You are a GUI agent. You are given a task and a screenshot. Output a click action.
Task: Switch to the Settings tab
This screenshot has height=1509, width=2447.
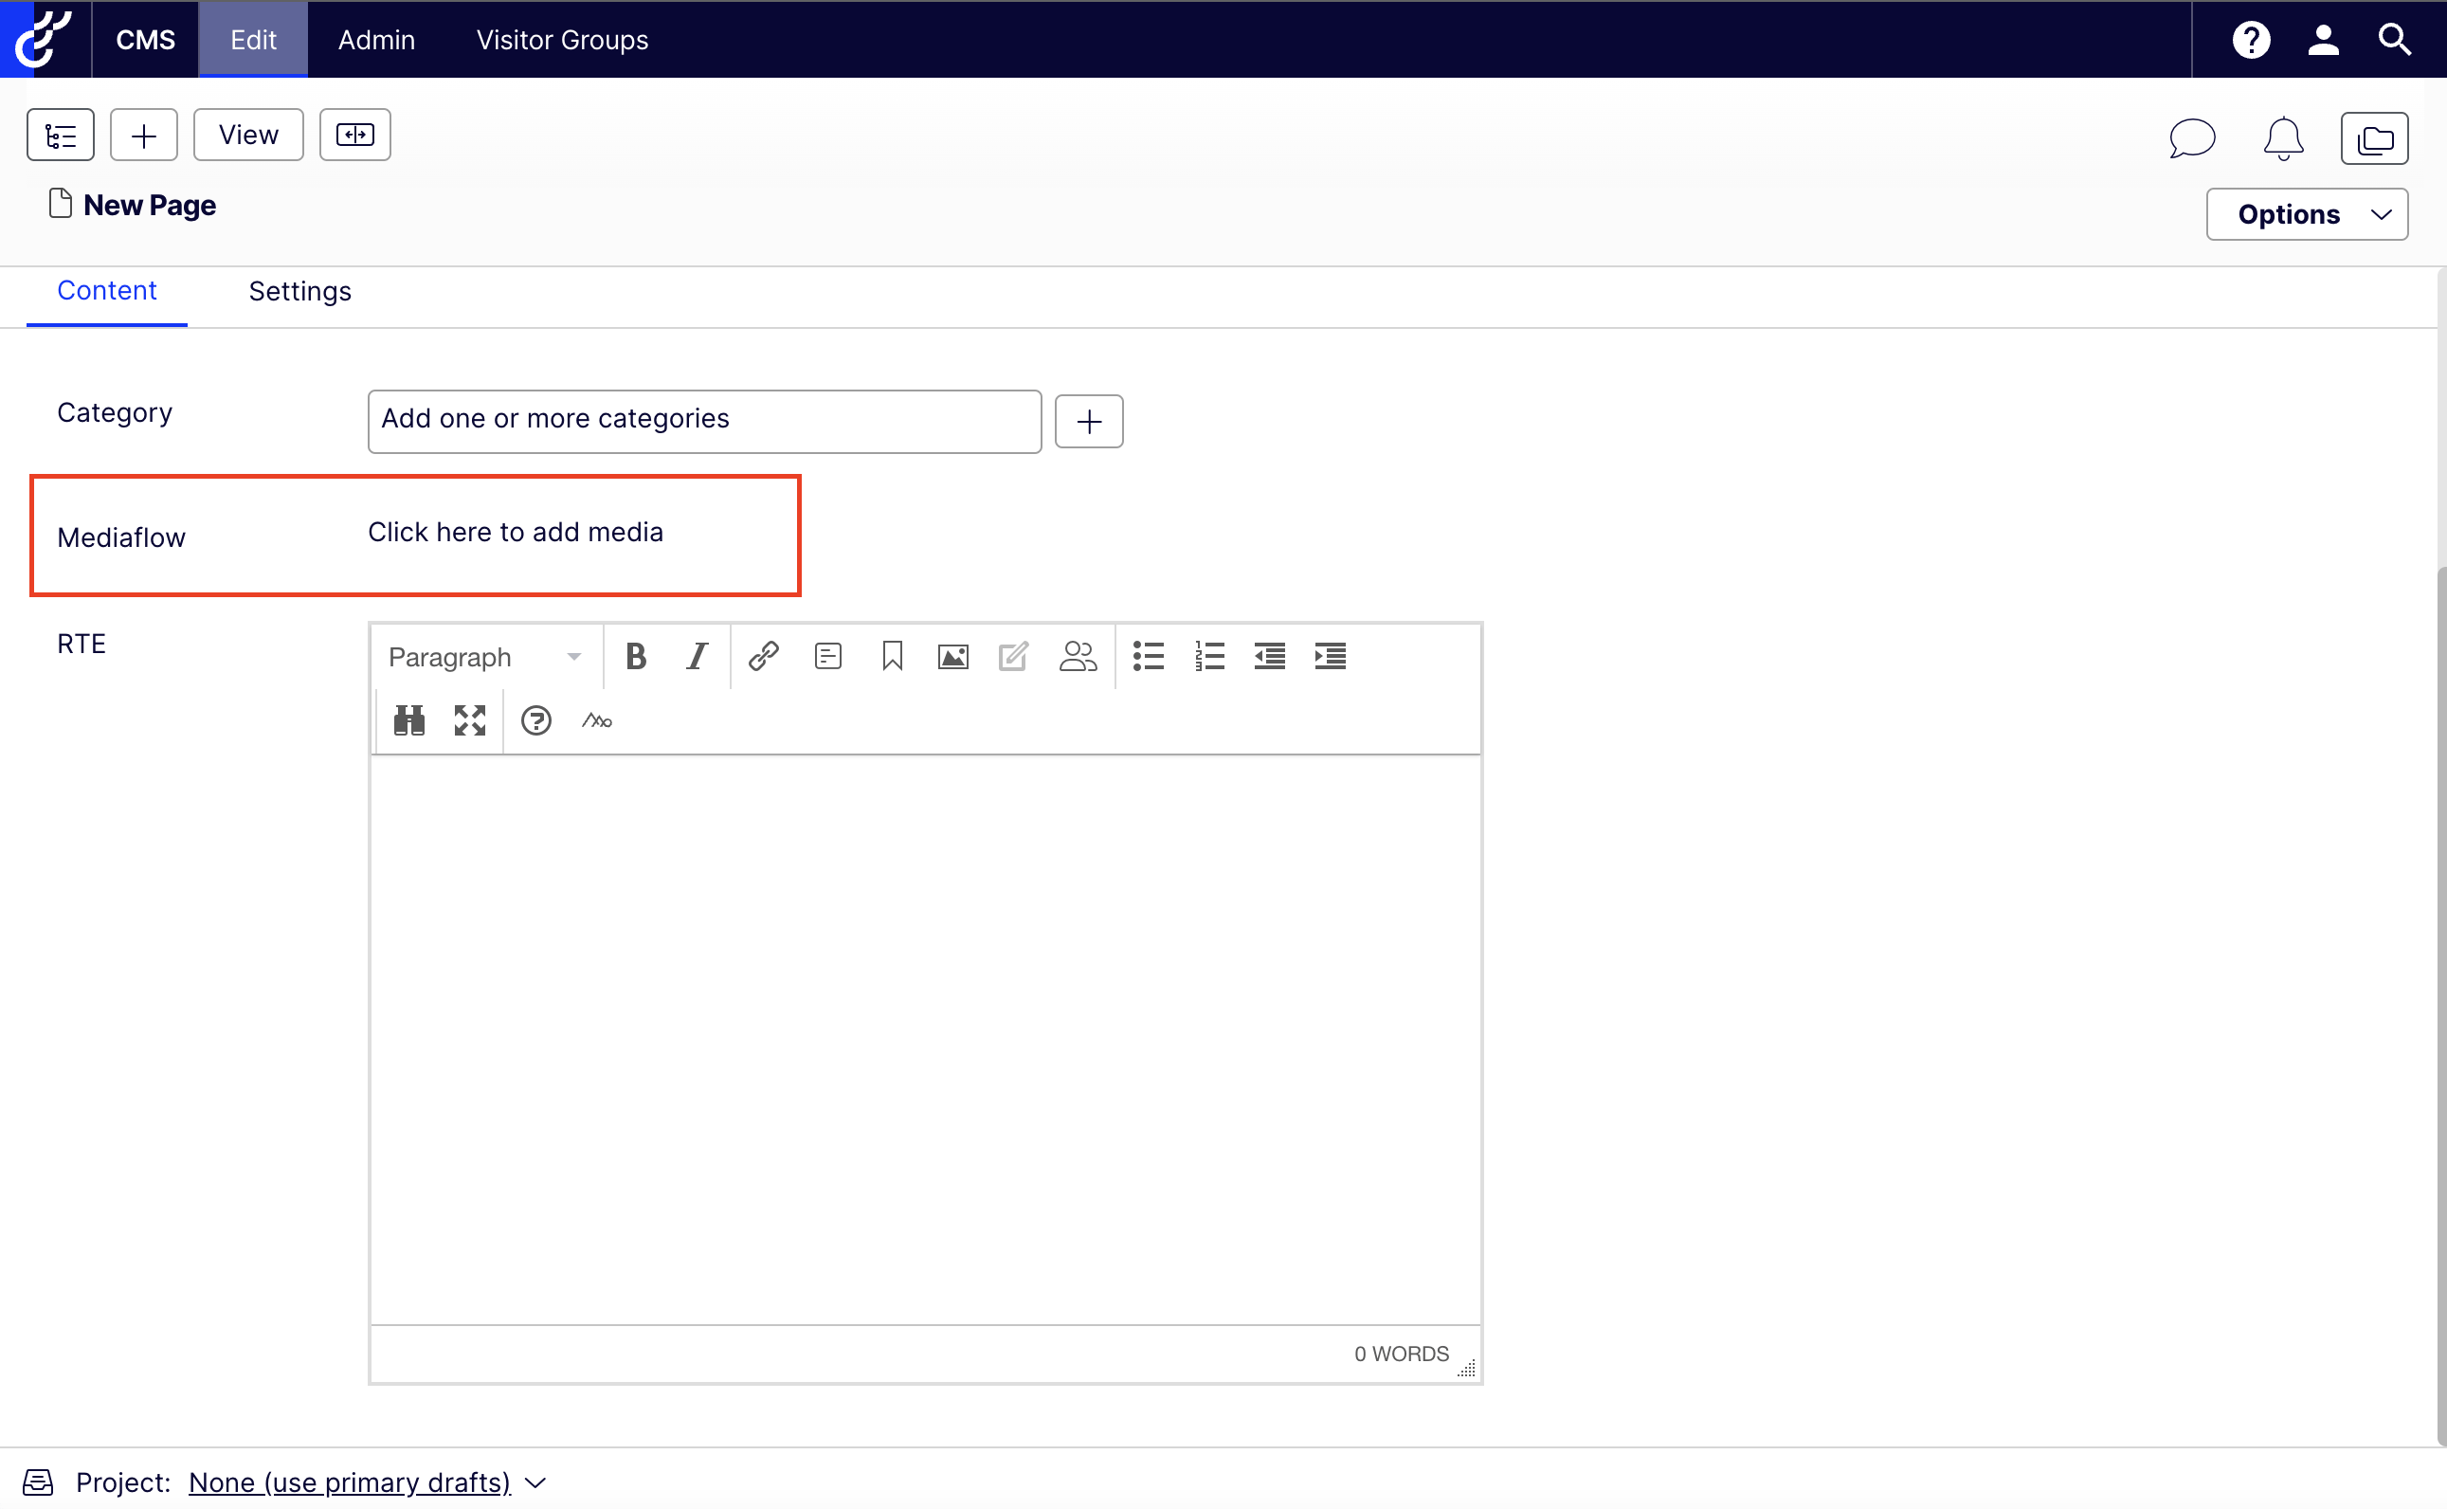[299, 291]
